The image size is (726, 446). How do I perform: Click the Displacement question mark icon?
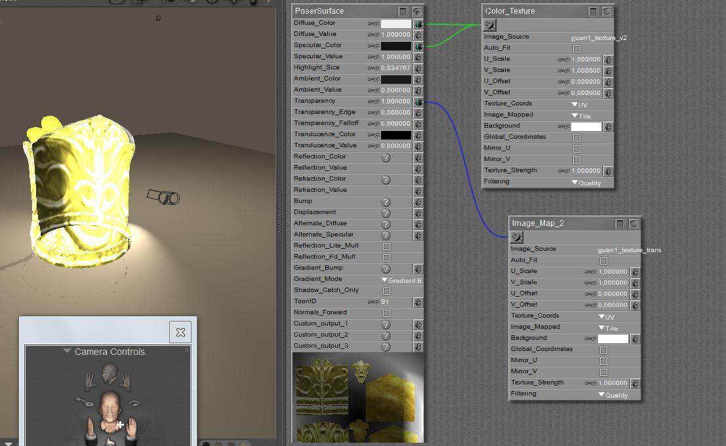point(386,213)
